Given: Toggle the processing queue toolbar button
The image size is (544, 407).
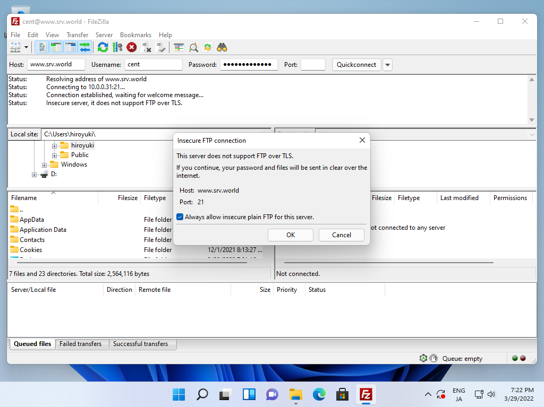Looking at the screenshot, I should [117, 47].
